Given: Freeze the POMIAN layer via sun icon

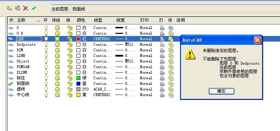Looking at the screenshot, I should (57, 67).
